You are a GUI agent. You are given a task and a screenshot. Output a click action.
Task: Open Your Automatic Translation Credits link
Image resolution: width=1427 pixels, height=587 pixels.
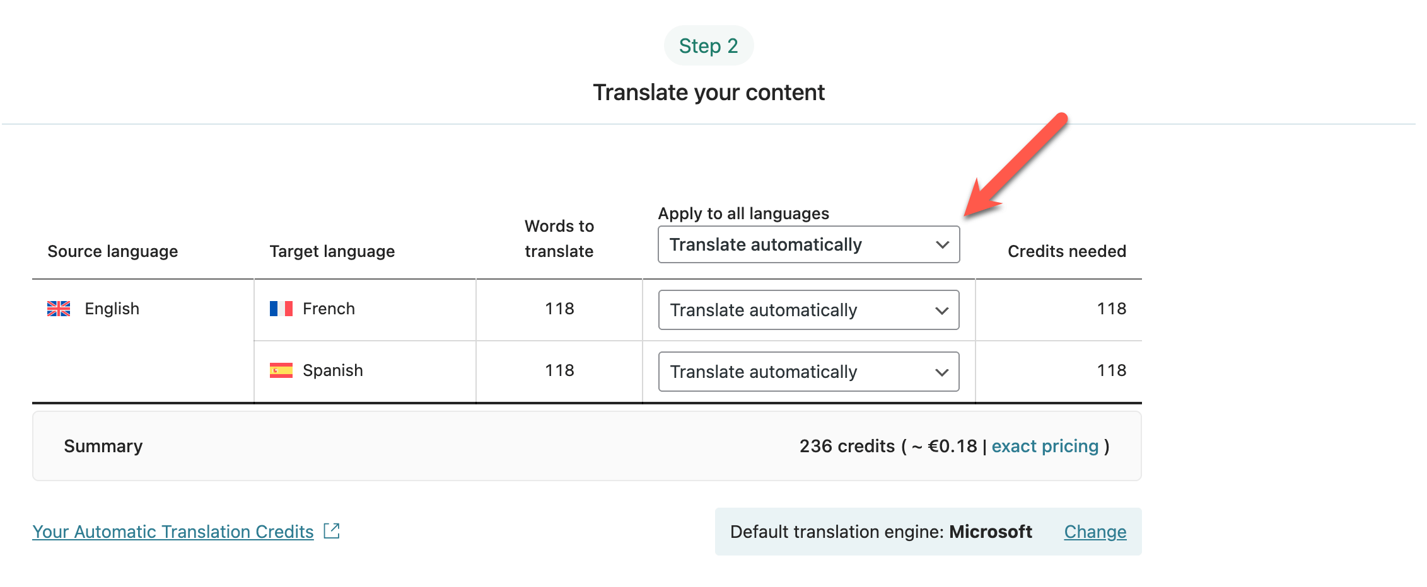[173, 532]
